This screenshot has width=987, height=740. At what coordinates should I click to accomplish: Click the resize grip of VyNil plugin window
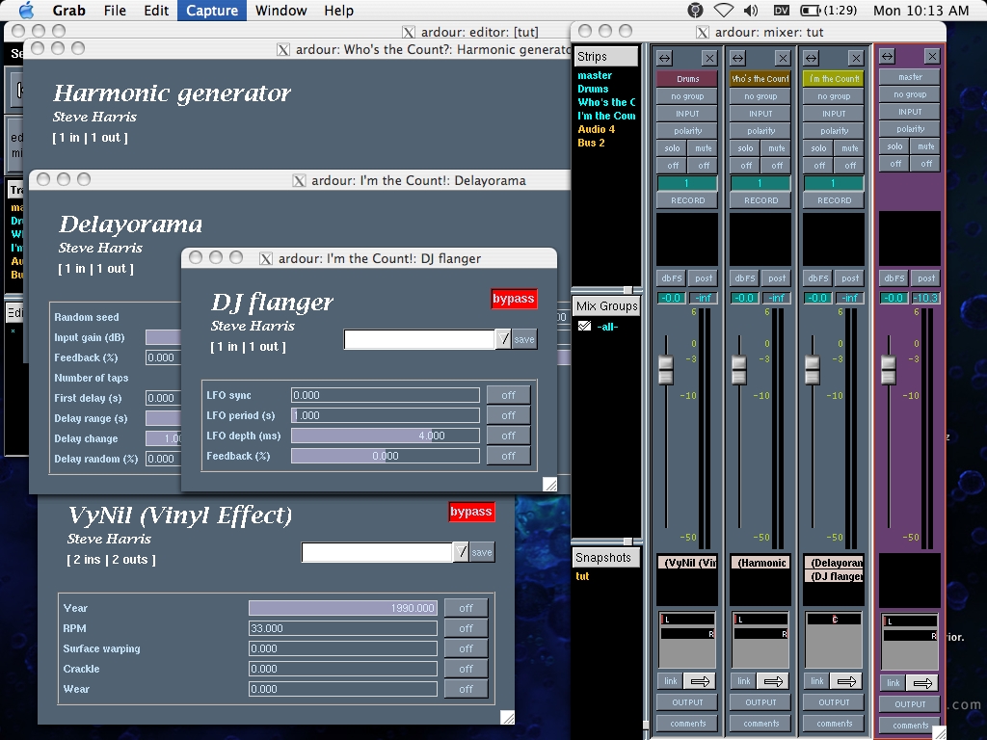tap(507, 717)
